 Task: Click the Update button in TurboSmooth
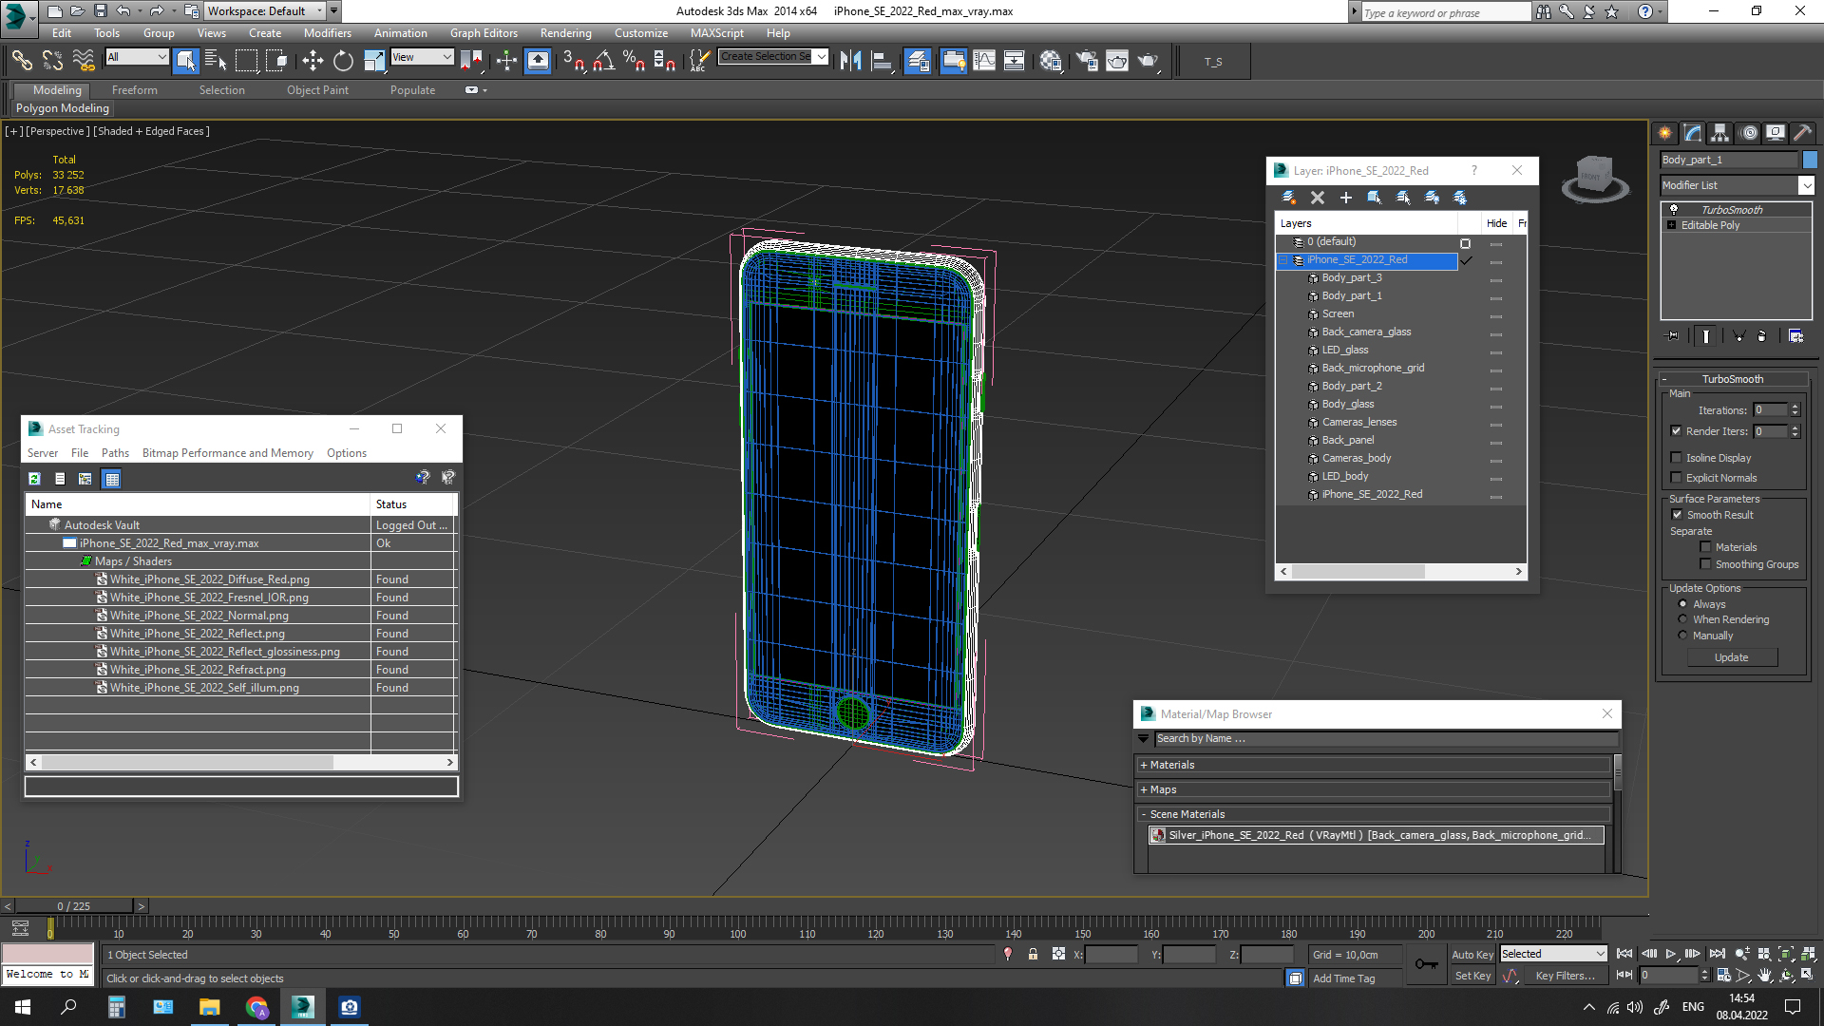coord(1732,657)
